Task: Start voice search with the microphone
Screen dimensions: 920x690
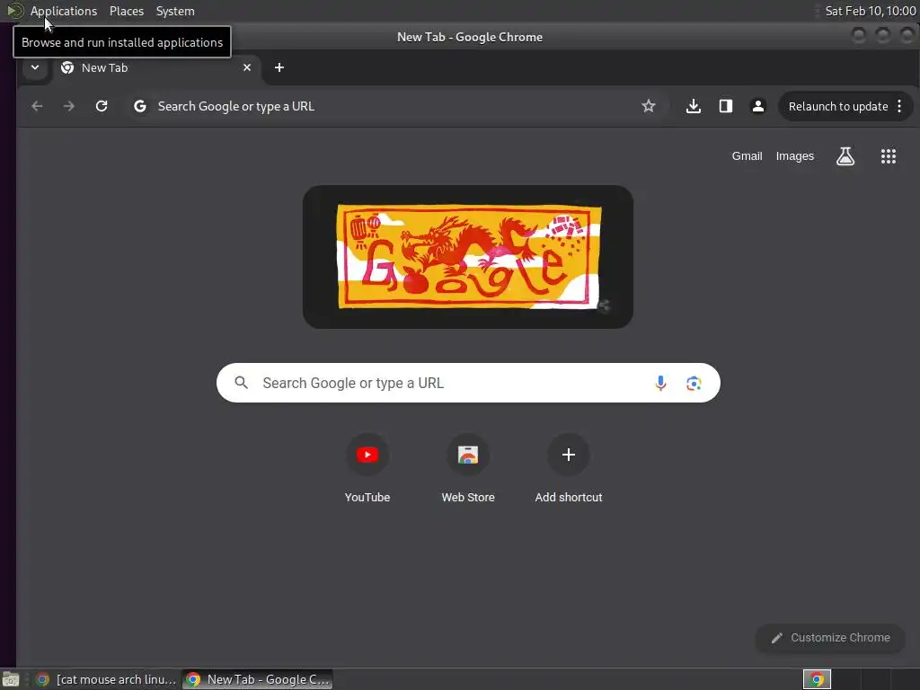Action: [x=660, y=383]
